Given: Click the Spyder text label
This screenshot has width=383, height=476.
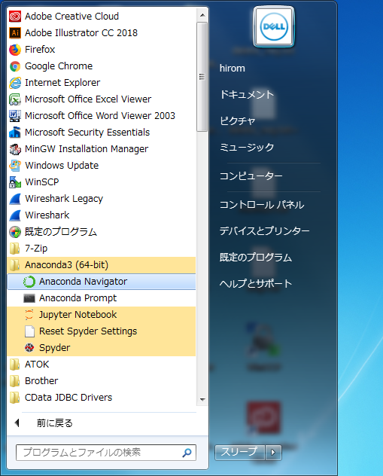Looking at the screenshot, I should tap(55, 348).
